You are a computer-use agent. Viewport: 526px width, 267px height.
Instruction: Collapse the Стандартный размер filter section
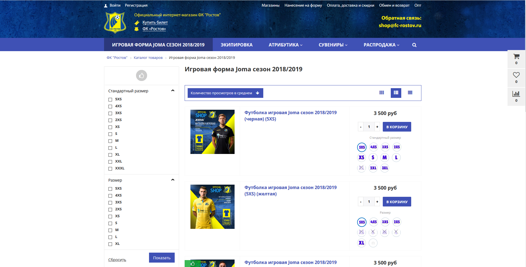pos(173,91)
